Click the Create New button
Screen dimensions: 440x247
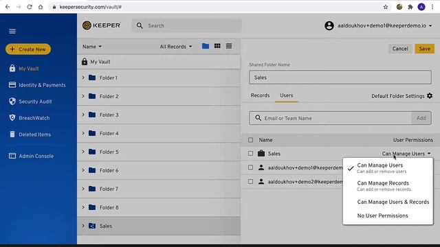pyautogui.click(x=28, y=49)
